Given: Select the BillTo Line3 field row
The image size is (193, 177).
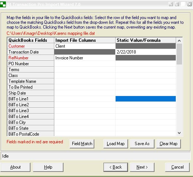Looking at the screenshot, I should (31, 111).
